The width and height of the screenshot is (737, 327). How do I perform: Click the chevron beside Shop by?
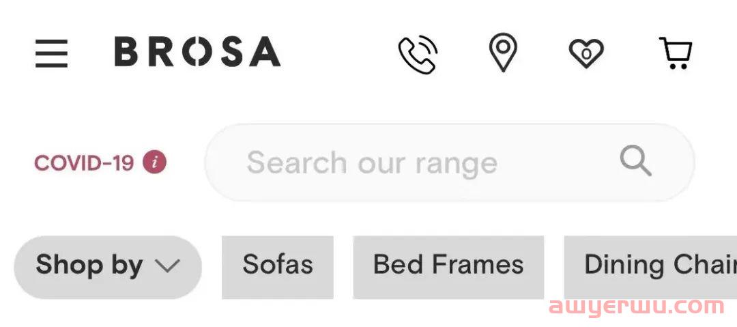[167, 266]
